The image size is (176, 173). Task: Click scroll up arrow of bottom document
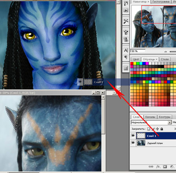(x=103, y=97)
